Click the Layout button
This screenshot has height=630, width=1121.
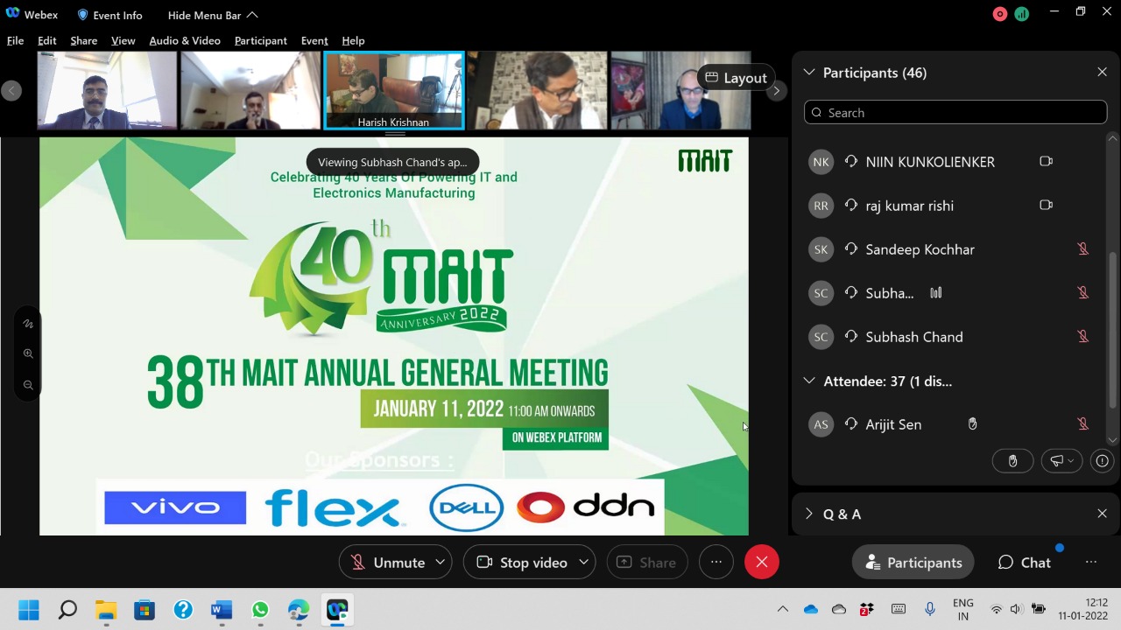click(x=736, y=78)
